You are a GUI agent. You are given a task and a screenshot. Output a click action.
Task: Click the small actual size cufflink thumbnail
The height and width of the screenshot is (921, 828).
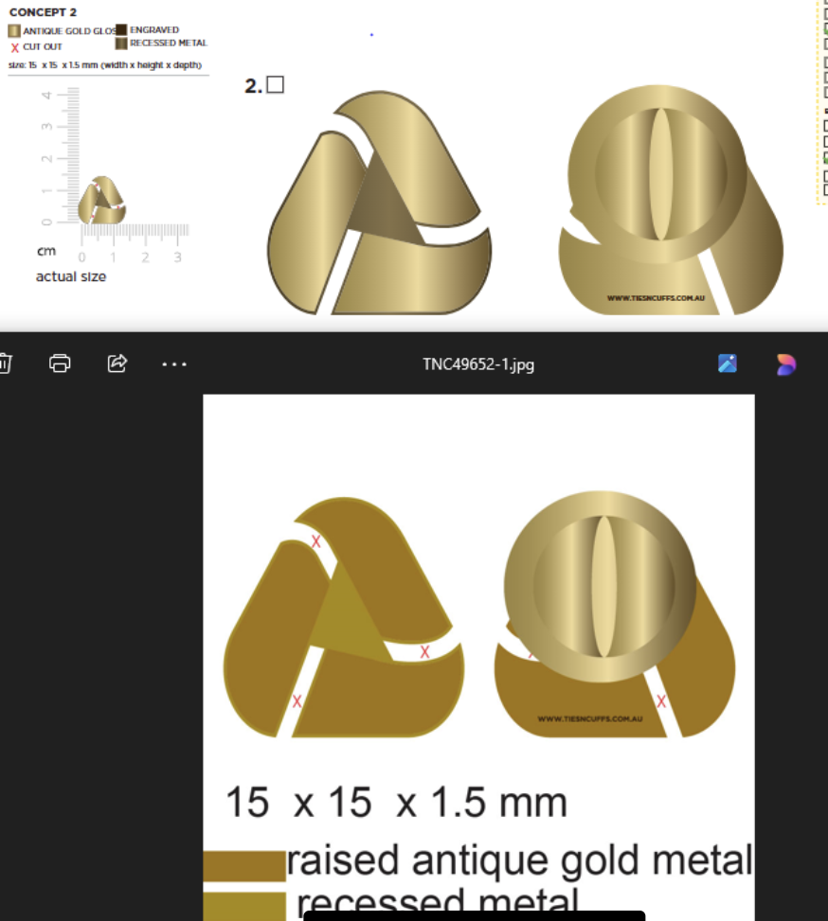click(x=101, y=200)
